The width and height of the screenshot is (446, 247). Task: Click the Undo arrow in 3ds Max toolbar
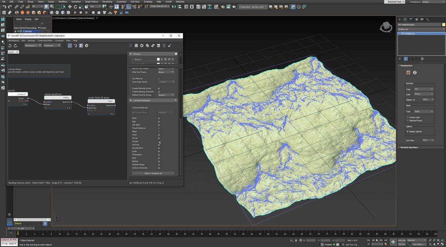[4, 7]
